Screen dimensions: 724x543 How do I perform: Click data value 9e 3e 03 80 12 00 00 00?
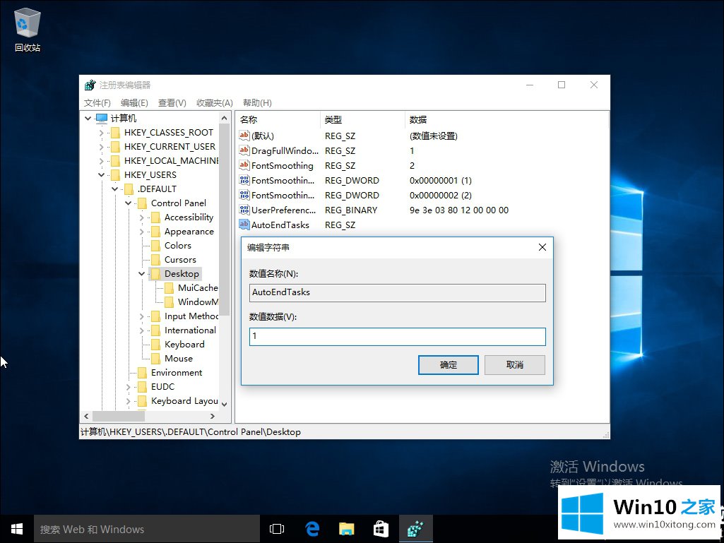coord(459,210)
